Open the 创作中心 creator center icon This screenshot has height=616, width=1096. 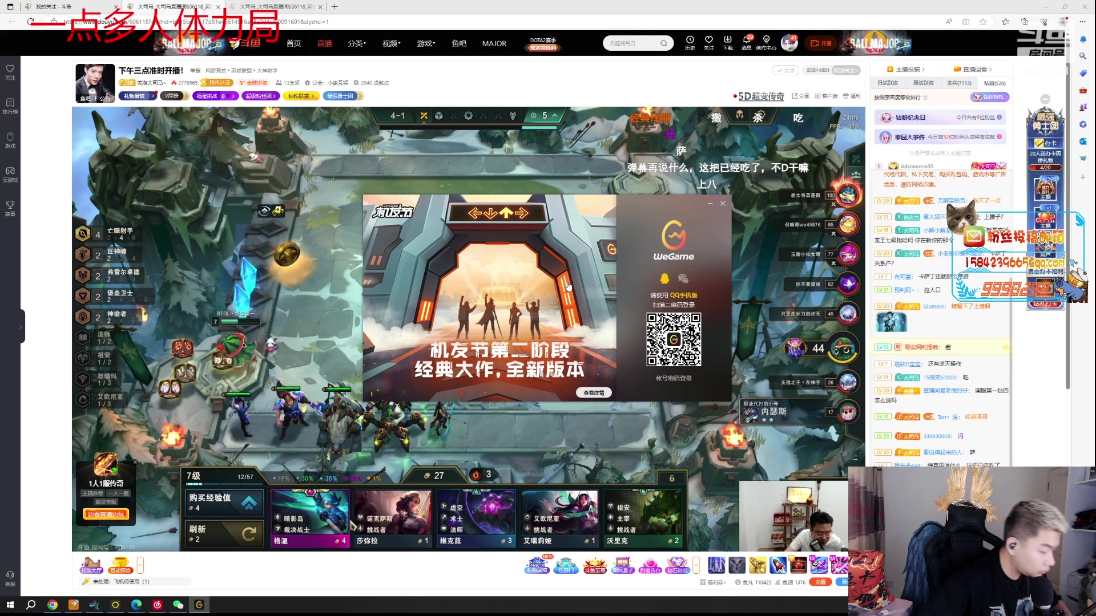(766, 42)
